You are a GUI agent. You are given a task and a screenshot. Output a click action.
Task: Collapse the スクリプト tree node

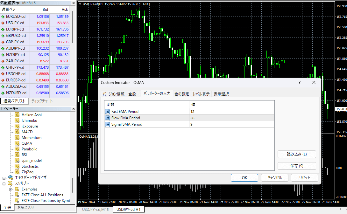tap(4, 183)
